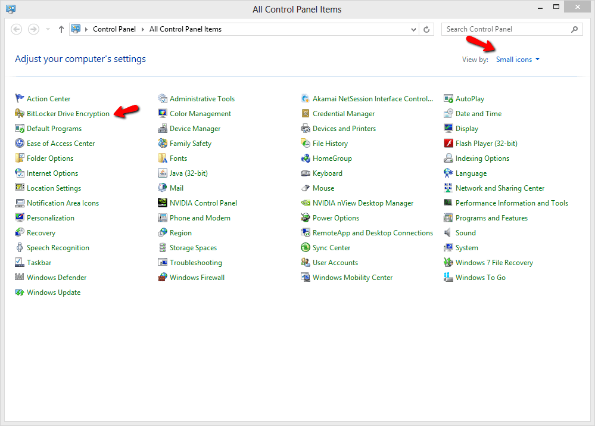Change the View by setting from Small icons
The width and height of the screenshot is (595, 426).
click(x=517, y=59)
